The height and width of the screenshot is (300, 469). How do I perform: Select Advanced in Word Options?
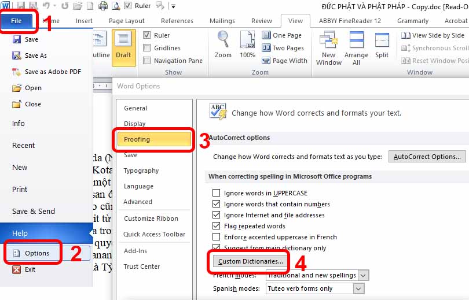coord(138,202)
